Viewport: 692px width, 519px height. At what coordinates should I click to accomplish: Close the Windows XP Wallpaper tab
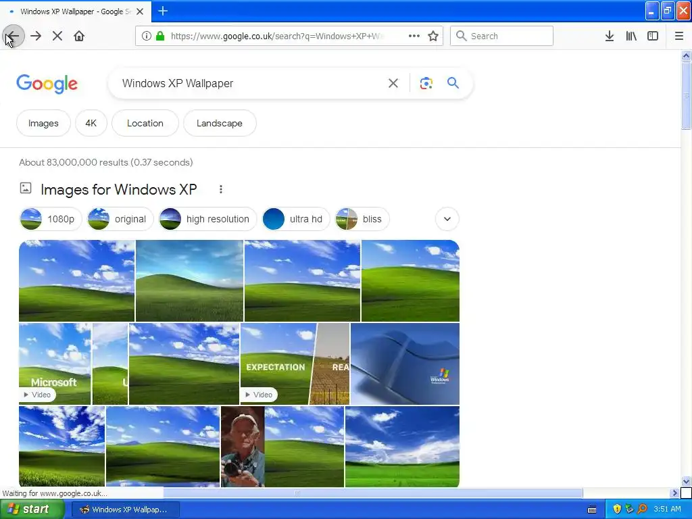[140, 11]
